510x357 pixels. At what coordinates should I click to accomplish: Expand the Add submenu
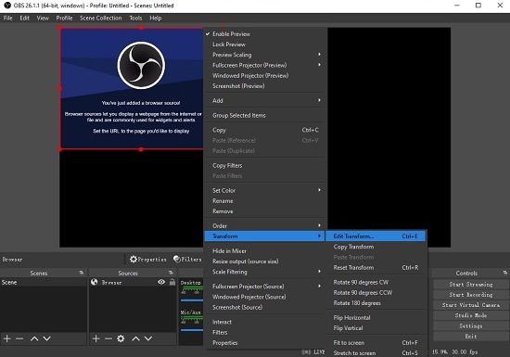264,100
